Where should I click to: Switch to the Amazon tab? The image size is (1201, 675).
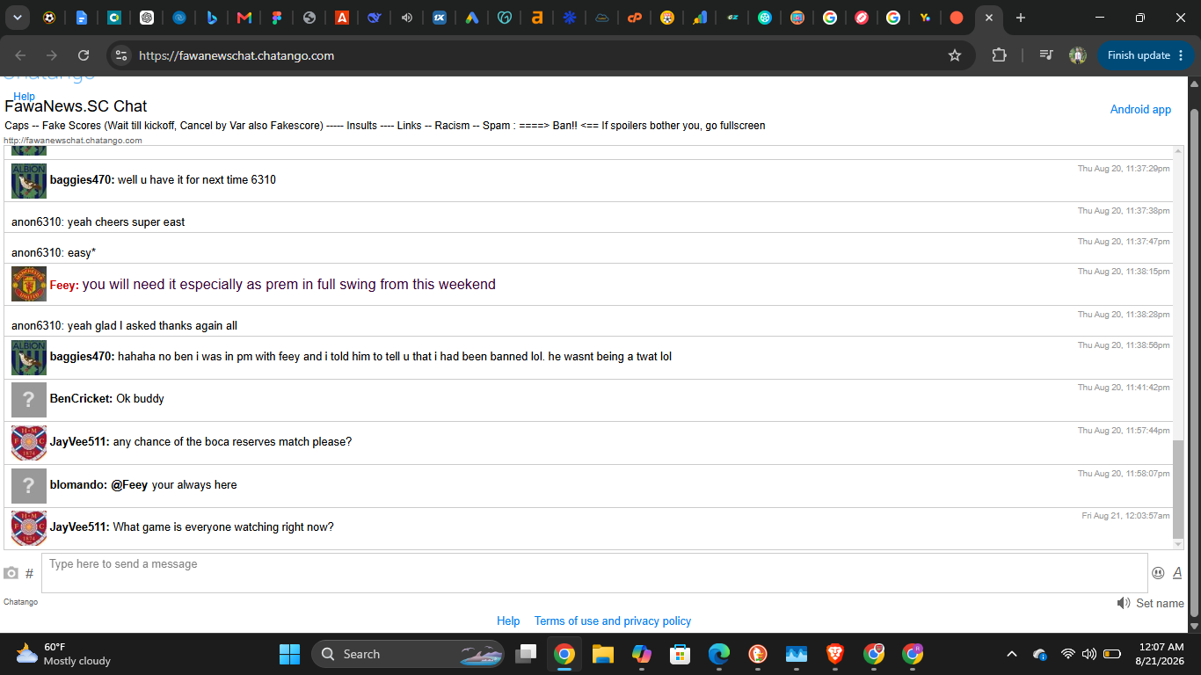pyautogui.click(x=537, y=18)
